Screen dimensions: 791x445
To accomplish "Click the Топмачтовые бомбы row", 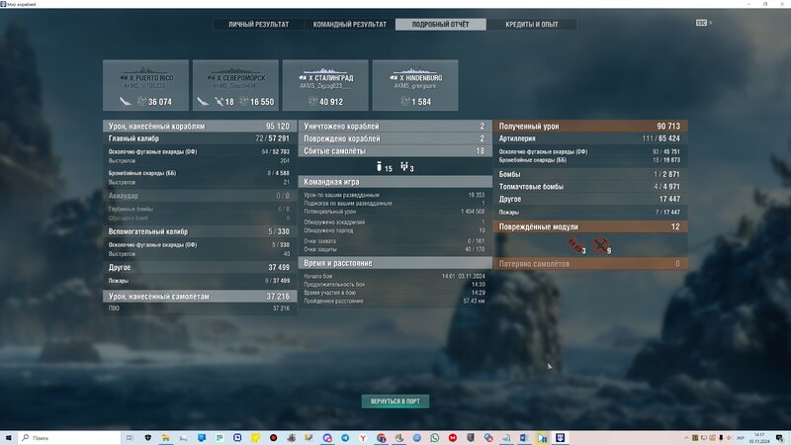I will (x=590, y=187).
